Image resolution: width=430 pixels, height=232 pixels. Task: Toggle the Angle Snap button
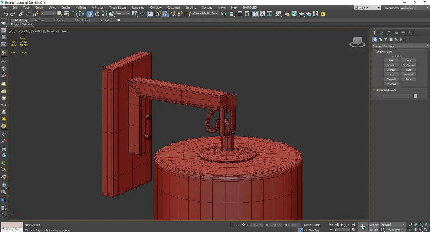tap(166, 14)
